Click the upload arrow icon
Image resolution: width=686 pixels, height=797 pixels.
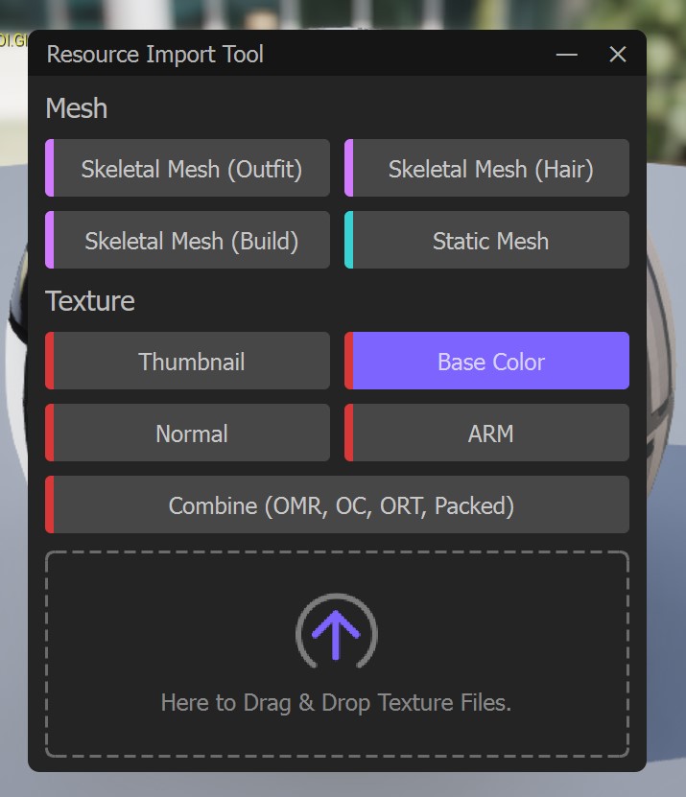[336, 631]
